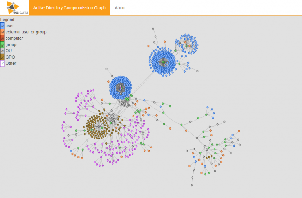Open the Active Directory Compromission Graph tab

click(x=70, y=8)
